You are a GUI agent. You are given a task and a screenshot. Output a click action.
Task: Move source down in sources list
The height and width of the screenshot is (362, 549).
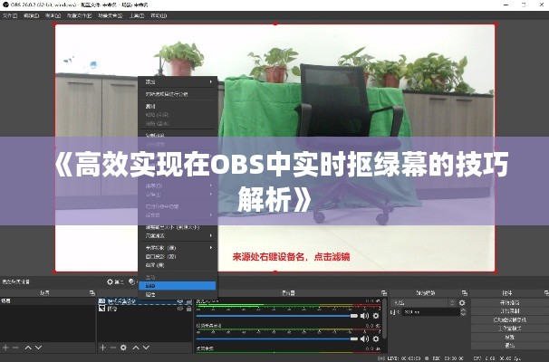point(146,348)
